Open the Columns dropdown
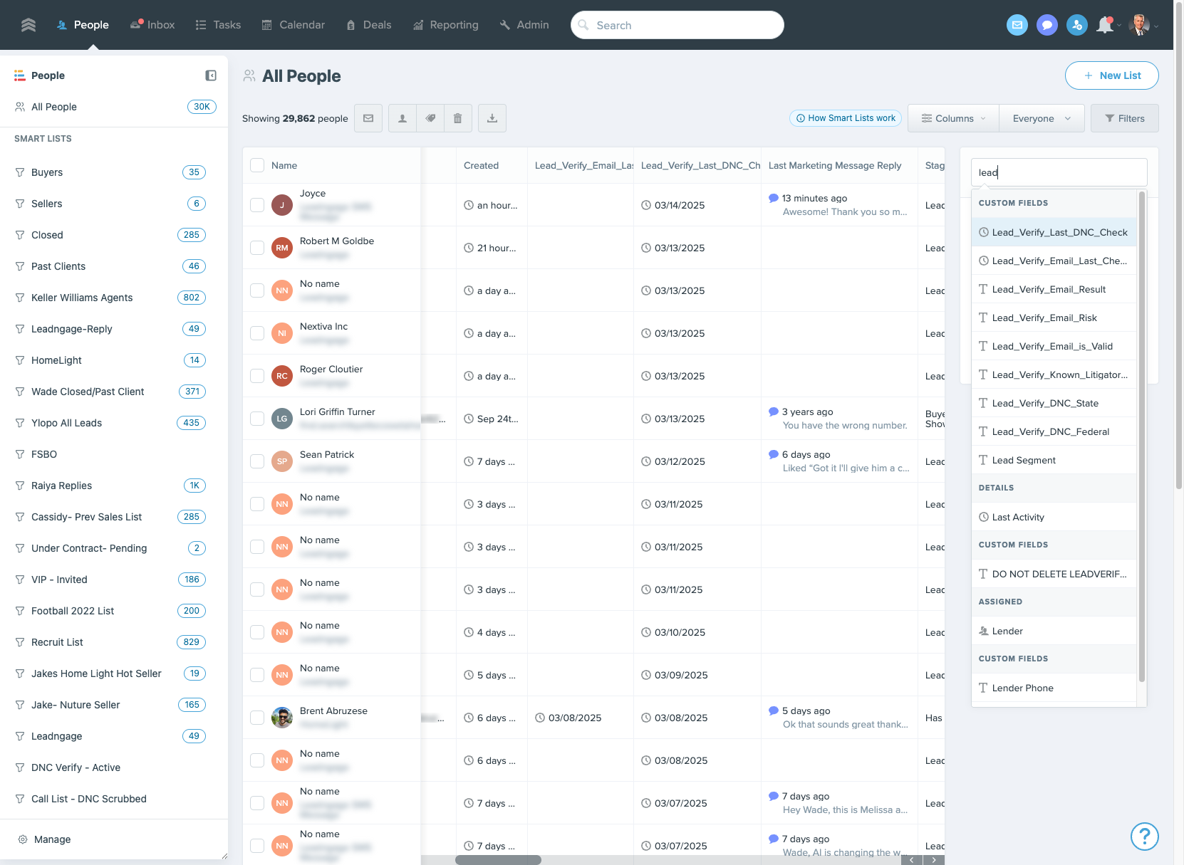The height and width of the screenshot is (865, 1184). point(953,118)
